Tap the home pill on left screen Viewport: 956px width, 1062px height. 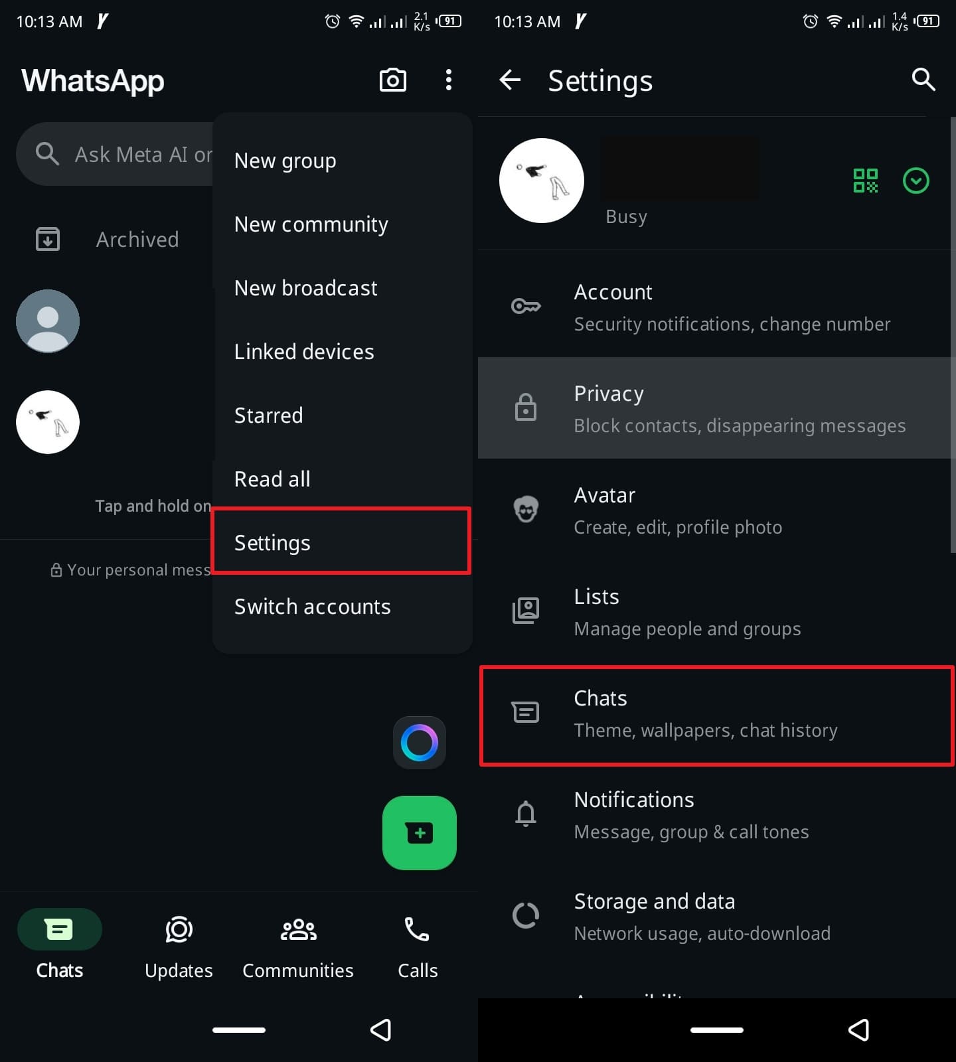tap(239, 1030)
